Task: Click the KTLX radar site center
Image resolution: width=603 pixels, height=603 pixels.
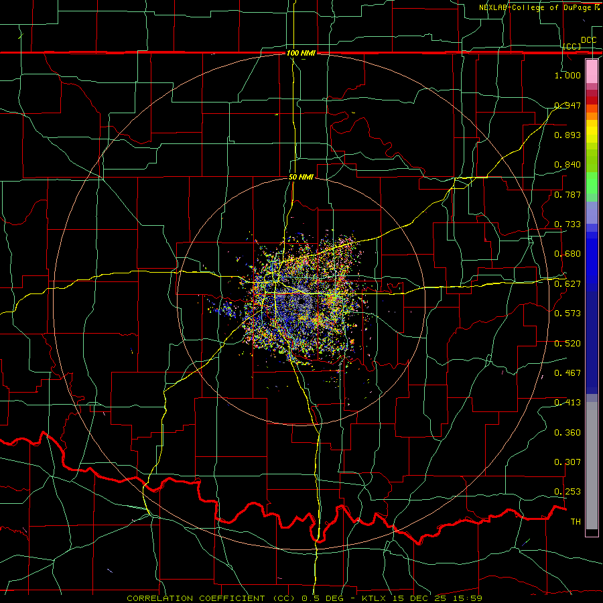Action: (301, 301)
